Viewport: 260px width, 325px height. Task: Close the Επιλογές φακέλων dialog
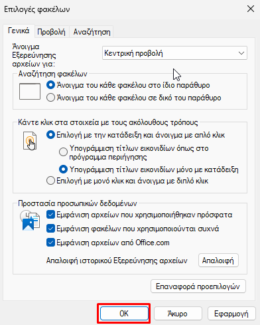[x=251, y=9]
